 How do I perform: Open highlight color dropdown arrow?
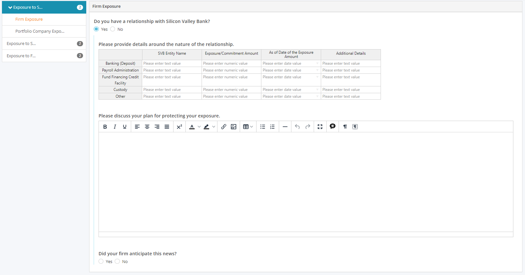click(x=214, y=127)
